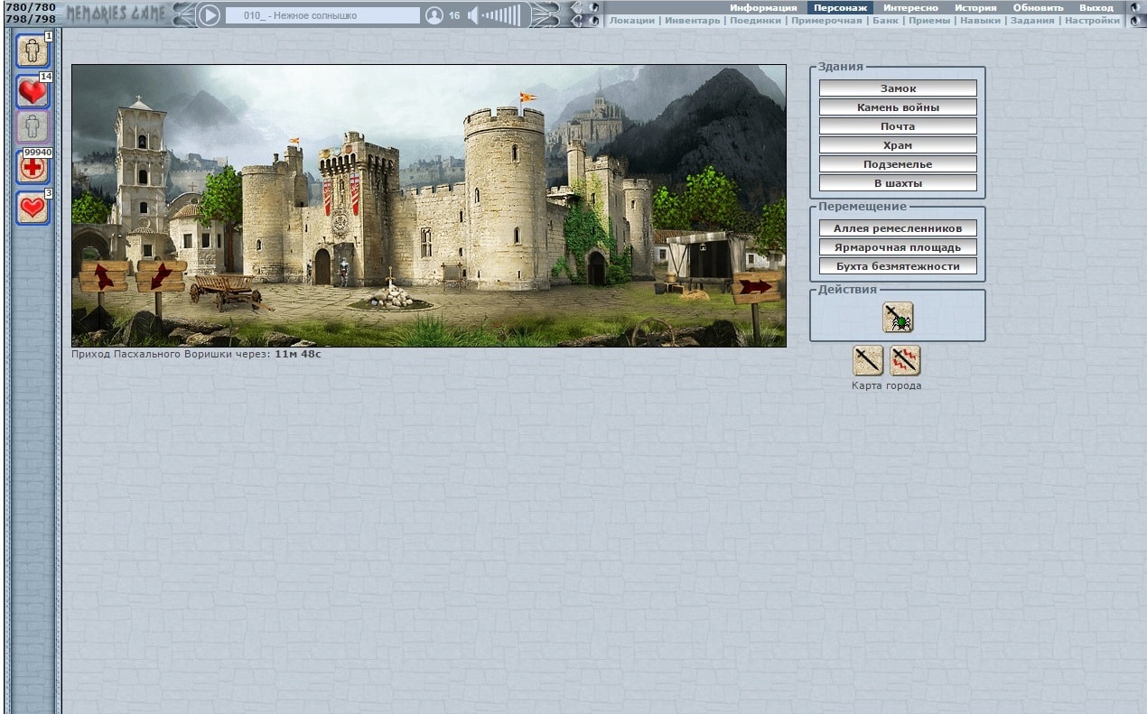Click the red cross icon labeled 99940

point(33,168)
